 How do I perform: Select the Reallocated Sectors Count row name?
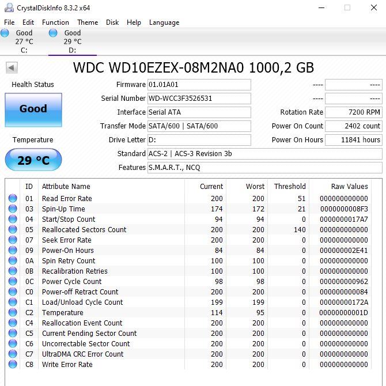[84, 229]
